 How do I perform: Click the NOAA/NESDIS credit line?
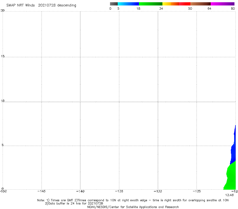coord(133,207)
